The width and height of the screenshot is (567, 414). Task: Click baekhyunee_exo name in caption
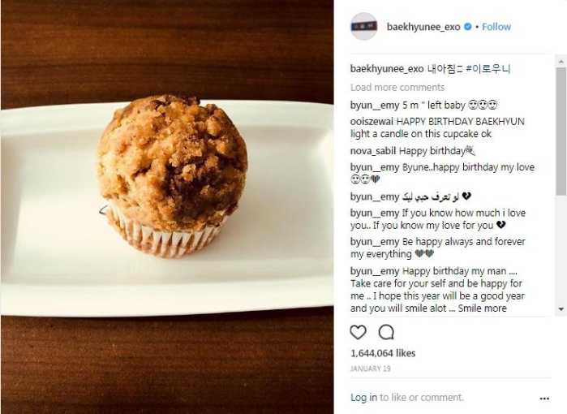[x=387, y=69]
